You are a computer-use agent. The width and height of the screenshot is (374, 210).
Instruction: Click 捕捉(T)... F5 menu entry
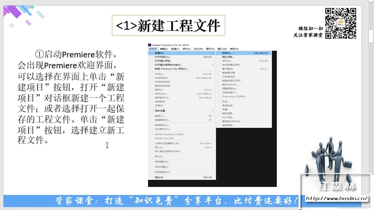[182, 116]
